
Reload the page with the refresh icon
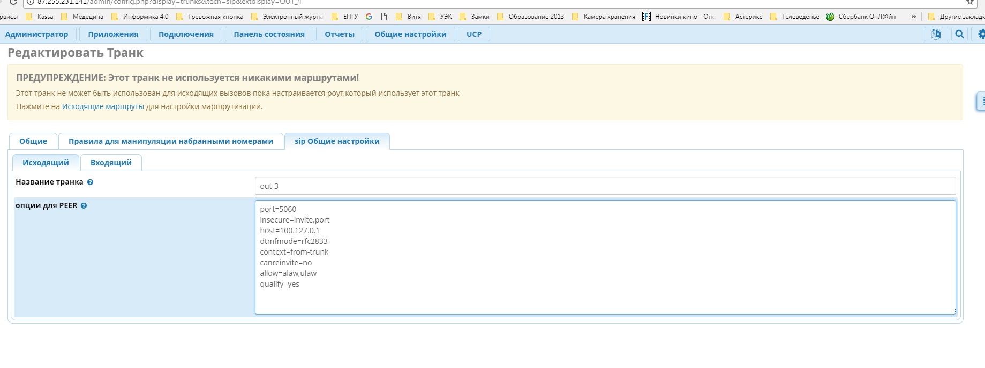[x=13, y=2]
